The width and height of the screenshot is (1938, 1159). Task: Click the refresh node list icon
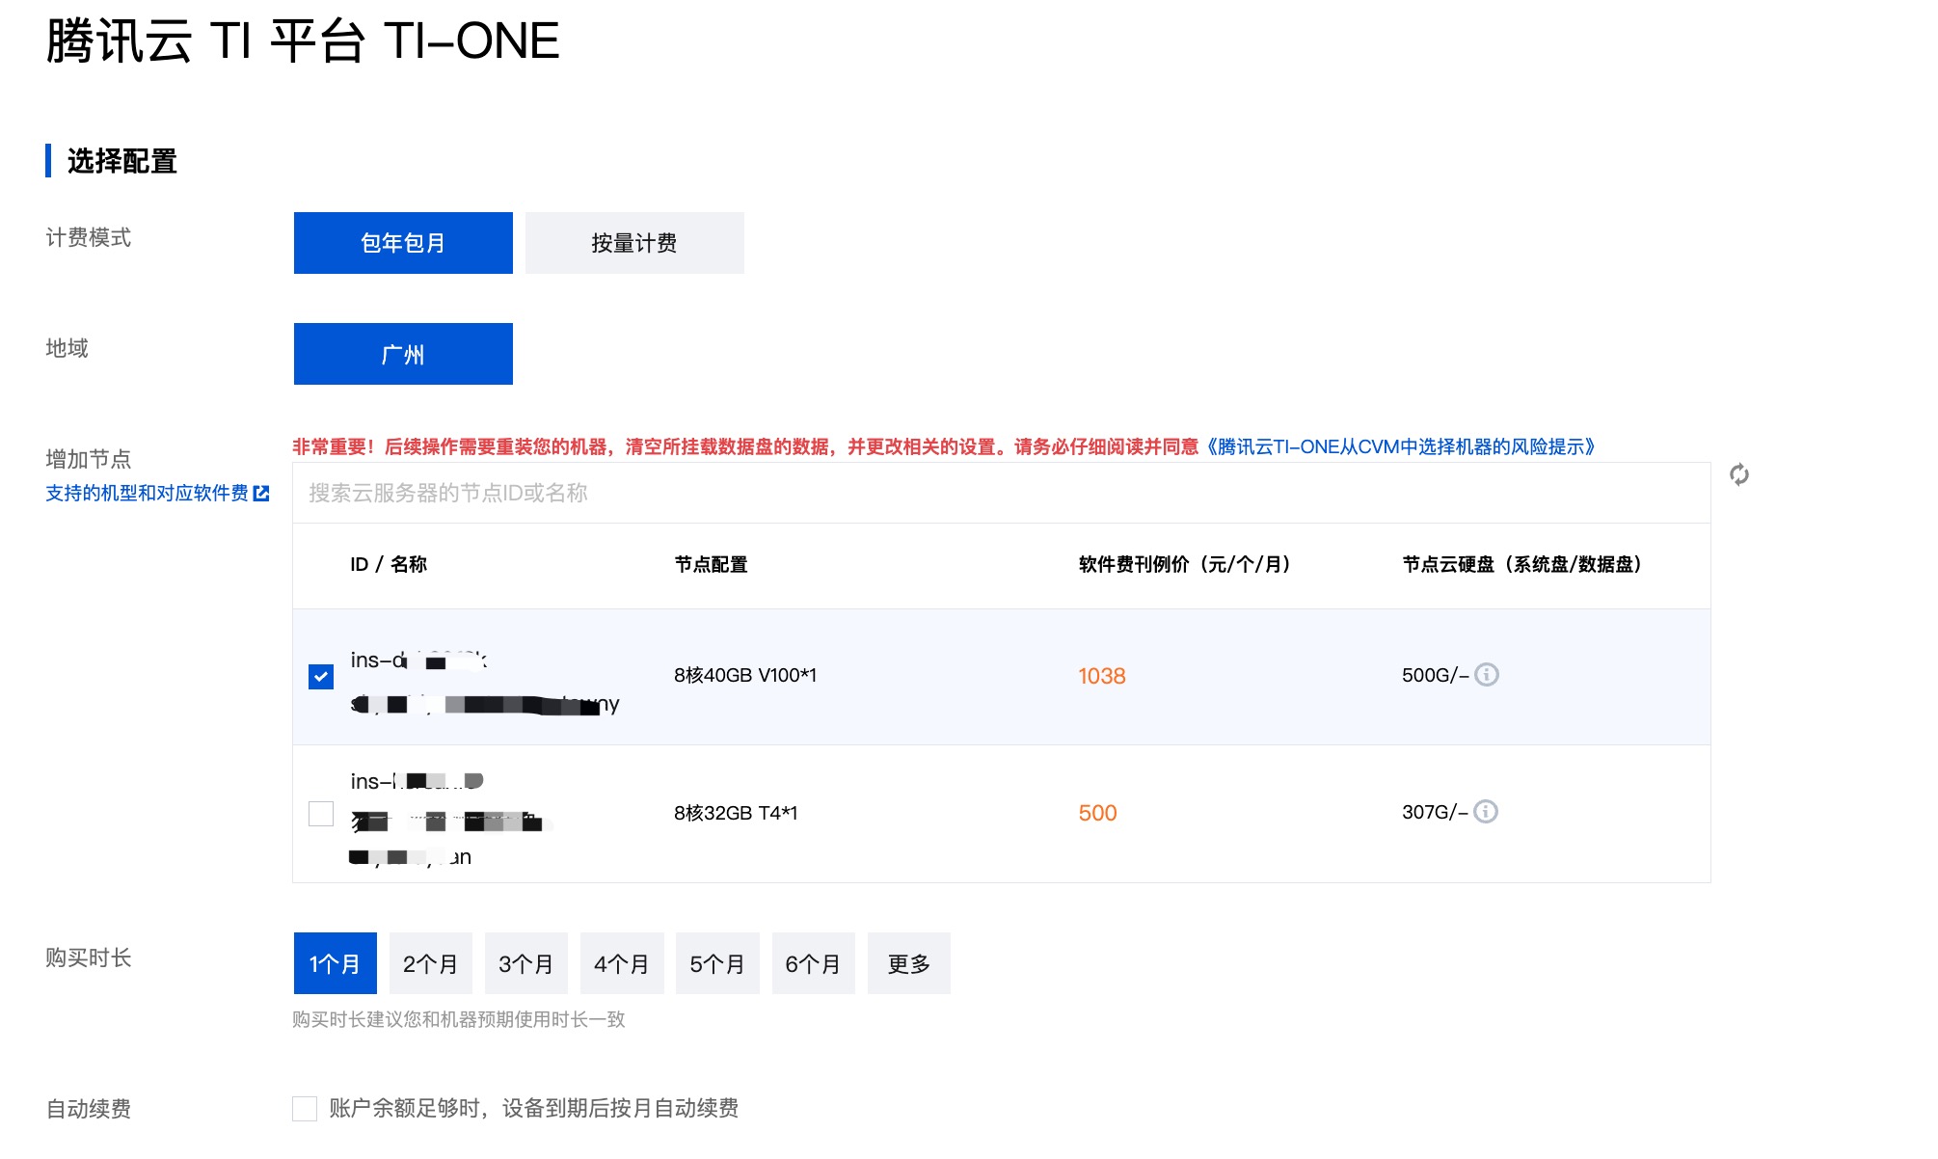(1738, 474)
